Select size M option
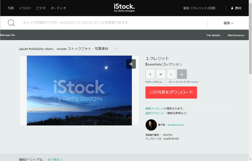The height and width of the screenshot is (161, 252). pyautogui.click(x=161, y=74)
